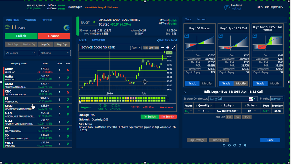Click the next Strike arrow in header
Viewport: 291px width, 164px height.
[256, 106]
